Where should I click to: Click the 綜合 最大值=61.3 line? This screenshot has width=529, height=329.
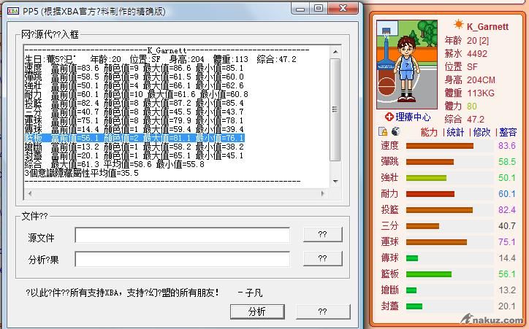click(115, 164)
